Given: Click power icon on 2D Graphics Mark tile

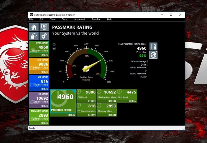Looking at the screenshot, I should tap(79, 105).
